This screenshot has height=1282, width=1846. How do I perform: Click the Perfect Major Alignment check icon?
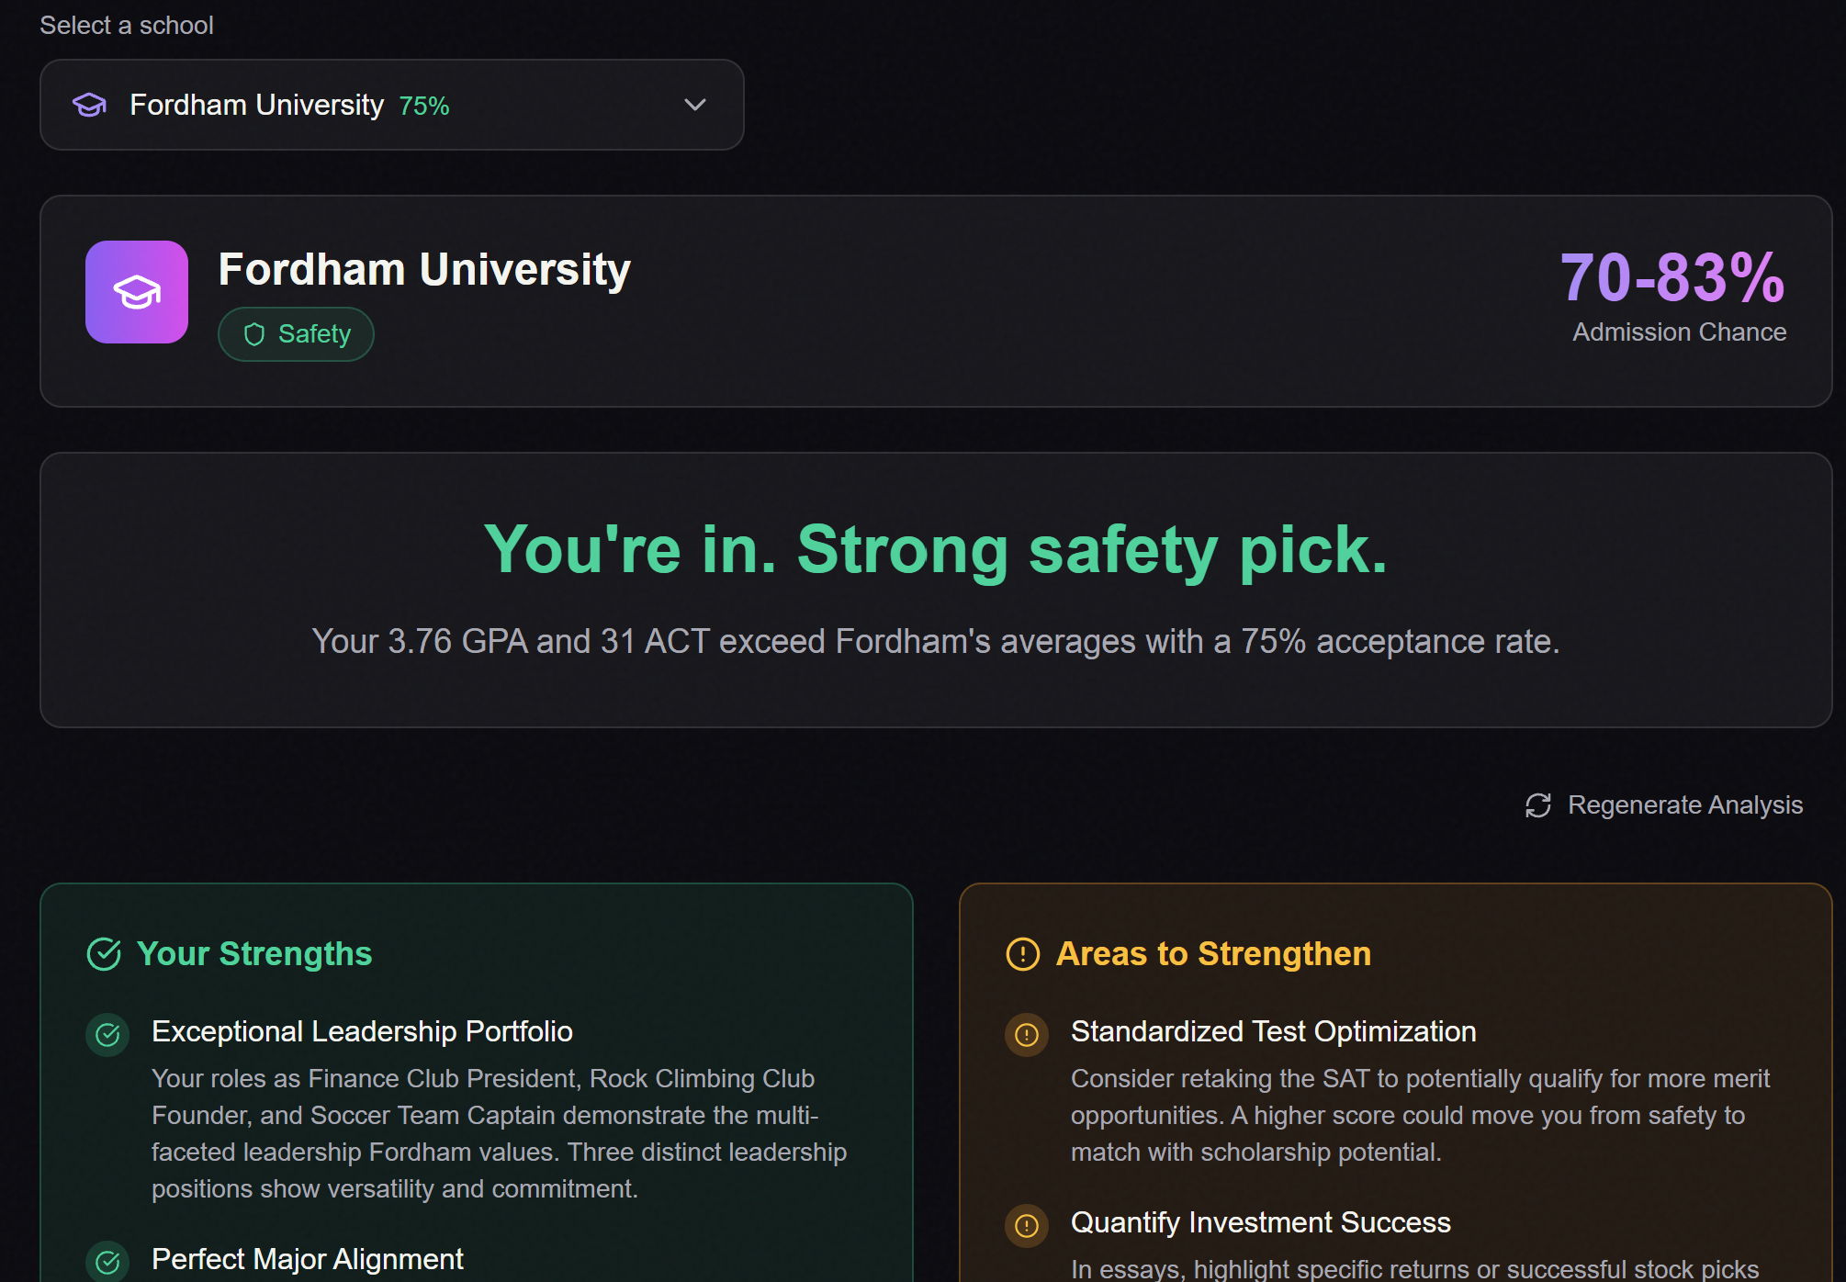108,1262
